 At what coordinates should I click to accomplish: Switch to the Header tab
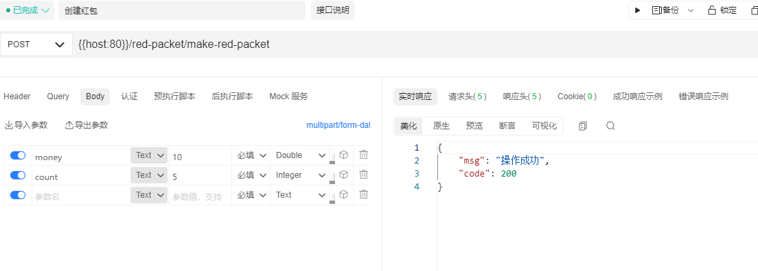pos(17,96)
